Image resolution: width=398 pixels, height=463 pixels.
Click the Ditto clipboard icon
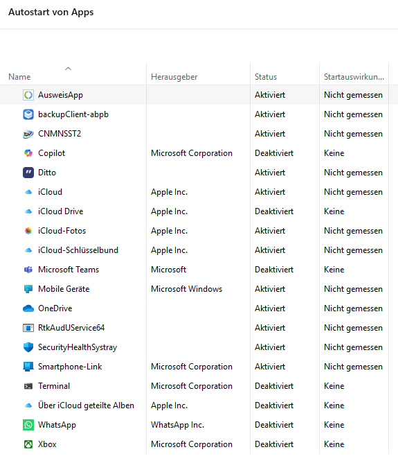point(28,173)
